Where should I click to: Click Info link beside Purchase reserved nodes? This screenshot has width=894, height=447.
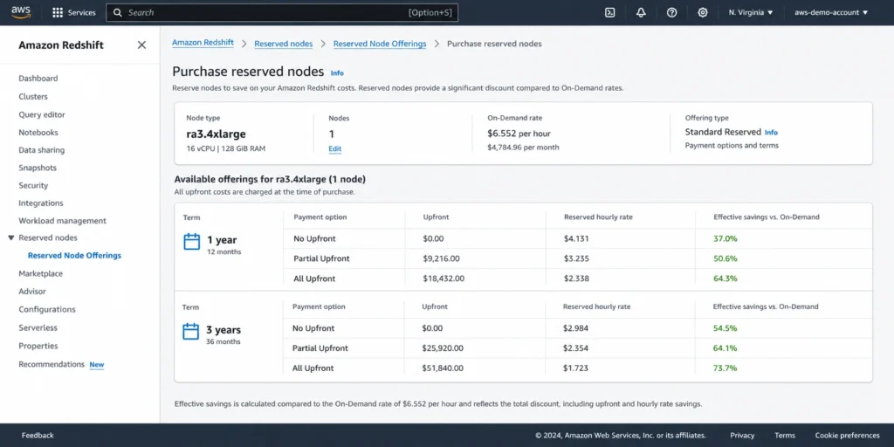(337, 73)
